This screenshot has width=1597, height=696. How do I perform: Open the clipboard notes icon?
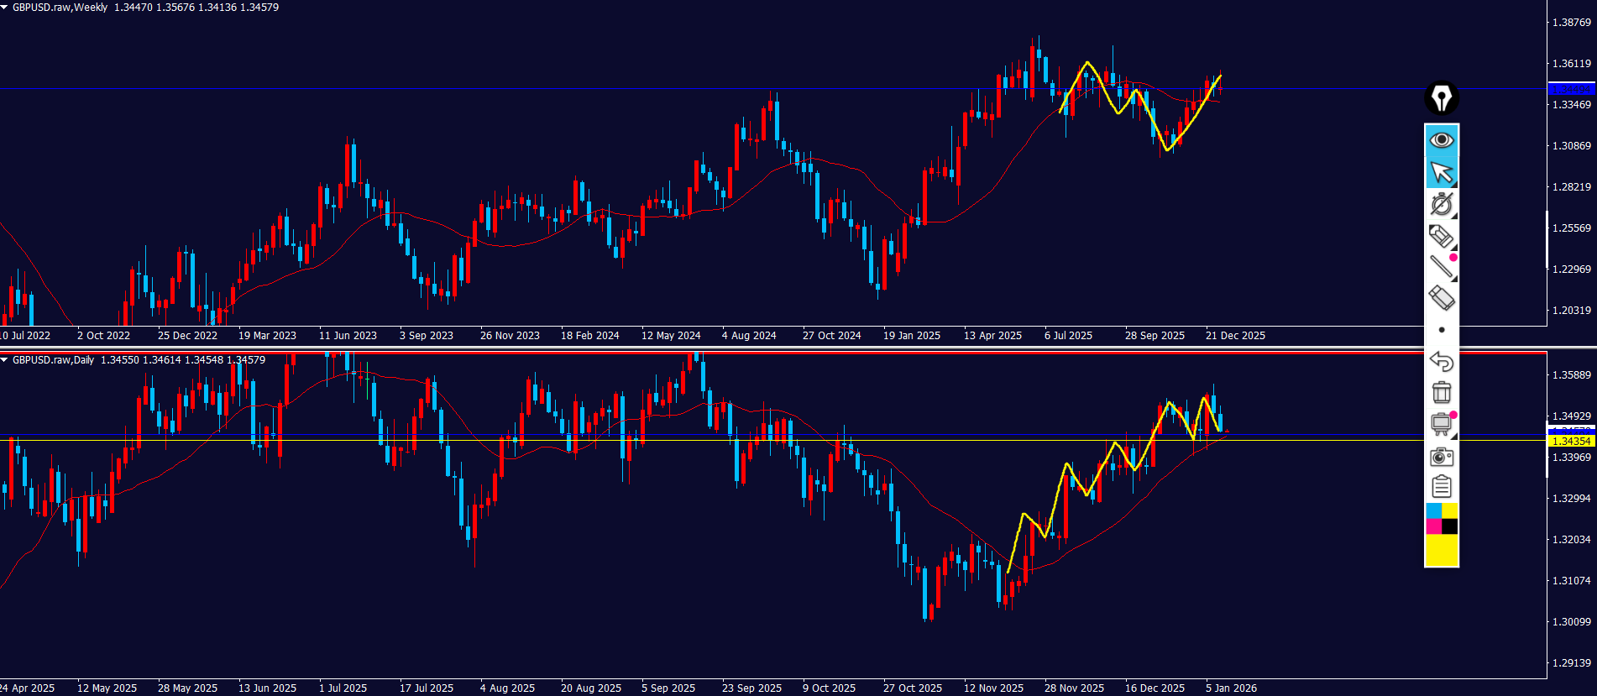click(1441, 487)
